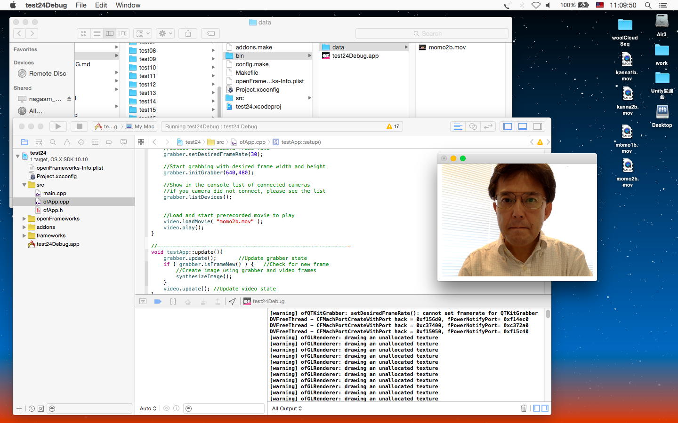Viewport: 678px width, 423px height.
Task: Open the Finder Arrange items dropdown
Action: coord(142,33)
